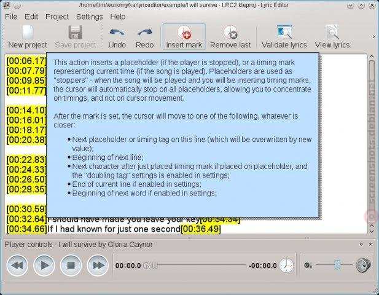Viewport: 379px width, 295px height.
Task: Create a new project via toolbar
Action: (28, 37)
